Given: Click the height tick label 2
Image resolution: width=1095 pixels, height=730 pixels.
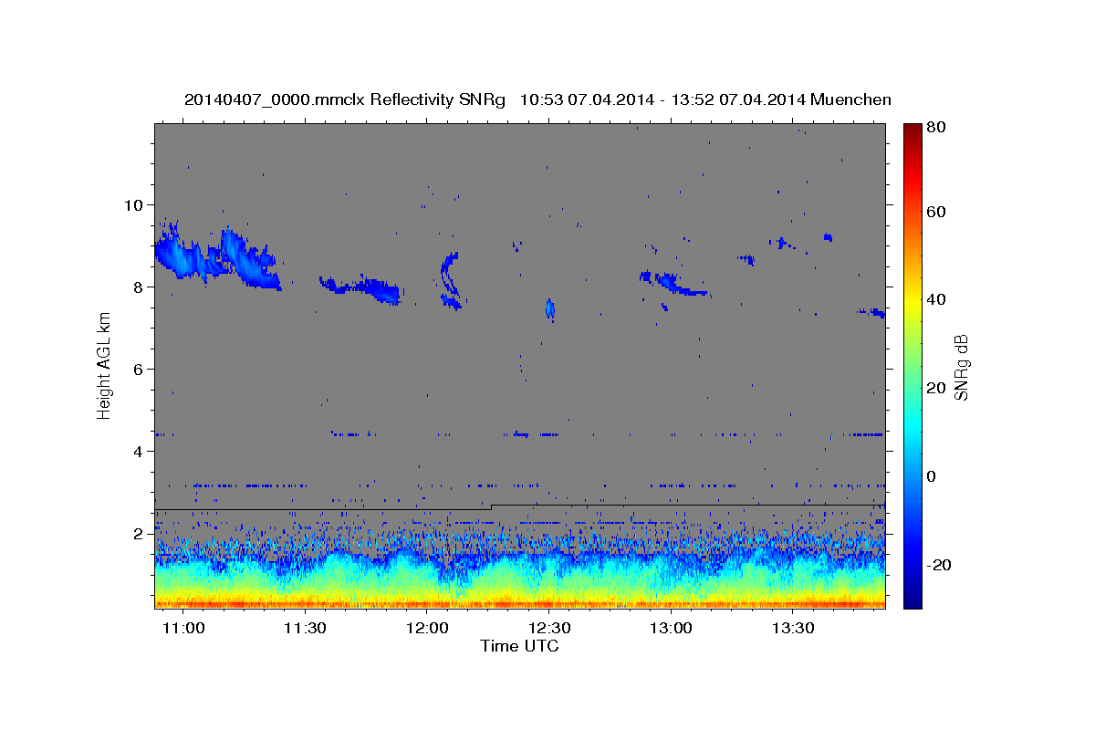Looking at the screenshot, I should [139, 533].
